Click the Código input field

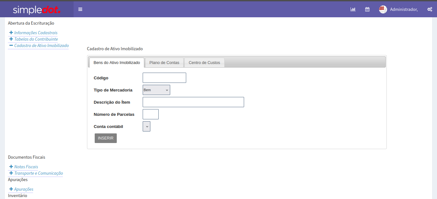pyautogui.click(x=164, y=78)
